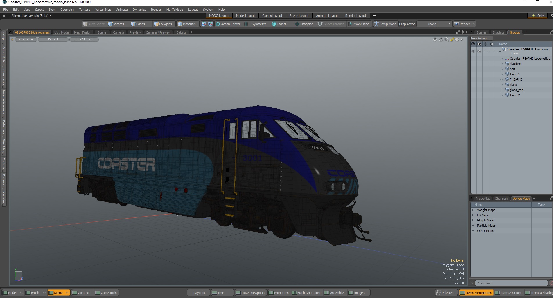Select the platform mesh item
The image size is (553, 298).
(516, 64)
